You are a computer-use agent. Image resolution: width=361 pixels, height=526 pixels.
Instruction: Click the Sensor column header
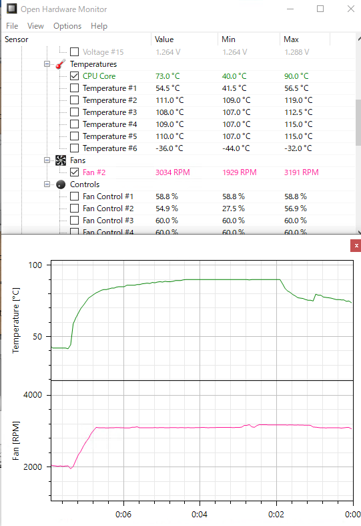(77, 39)
